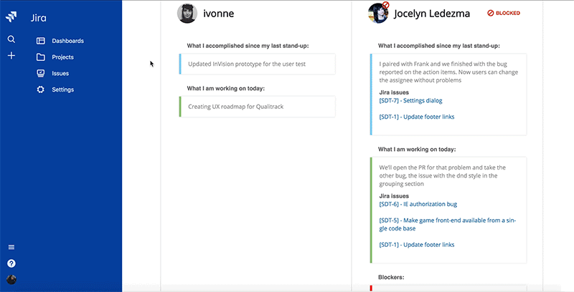Click the Issues monitor icon
The width and height of the screenshot is (574, 292).
(x=41, y=74)
